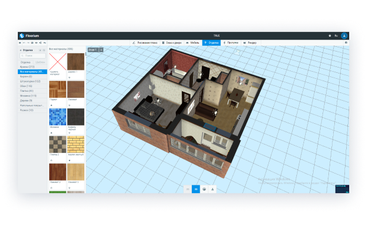This screenshot has width=367, height=231.
Task: Open the settings gear at toolbar right
Action: click(346, 43)
